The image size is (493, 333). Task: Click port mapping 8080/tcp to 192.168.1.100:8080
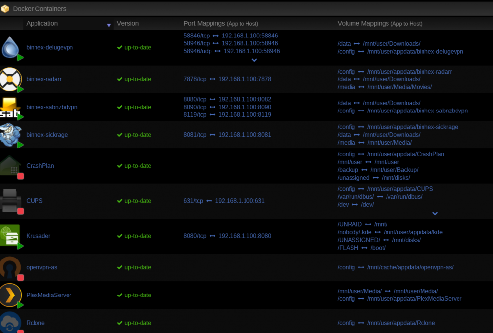227,236
